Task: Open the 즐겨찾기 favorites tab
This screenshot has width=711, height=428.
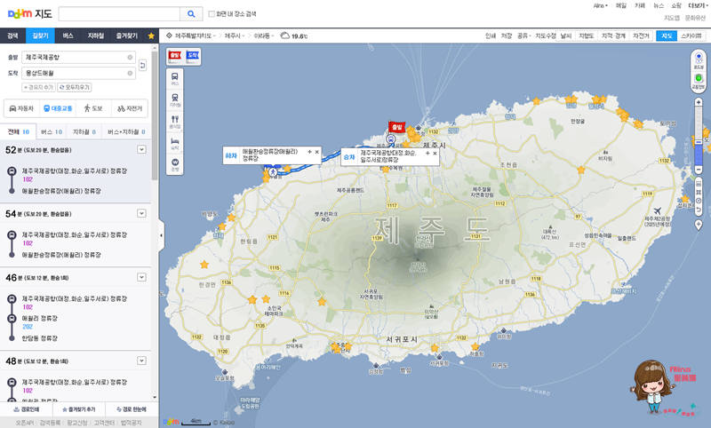Action: tap(126, 36)
